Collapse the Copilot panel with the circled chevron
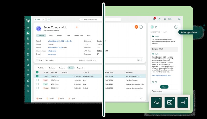 tap(176, 27)
